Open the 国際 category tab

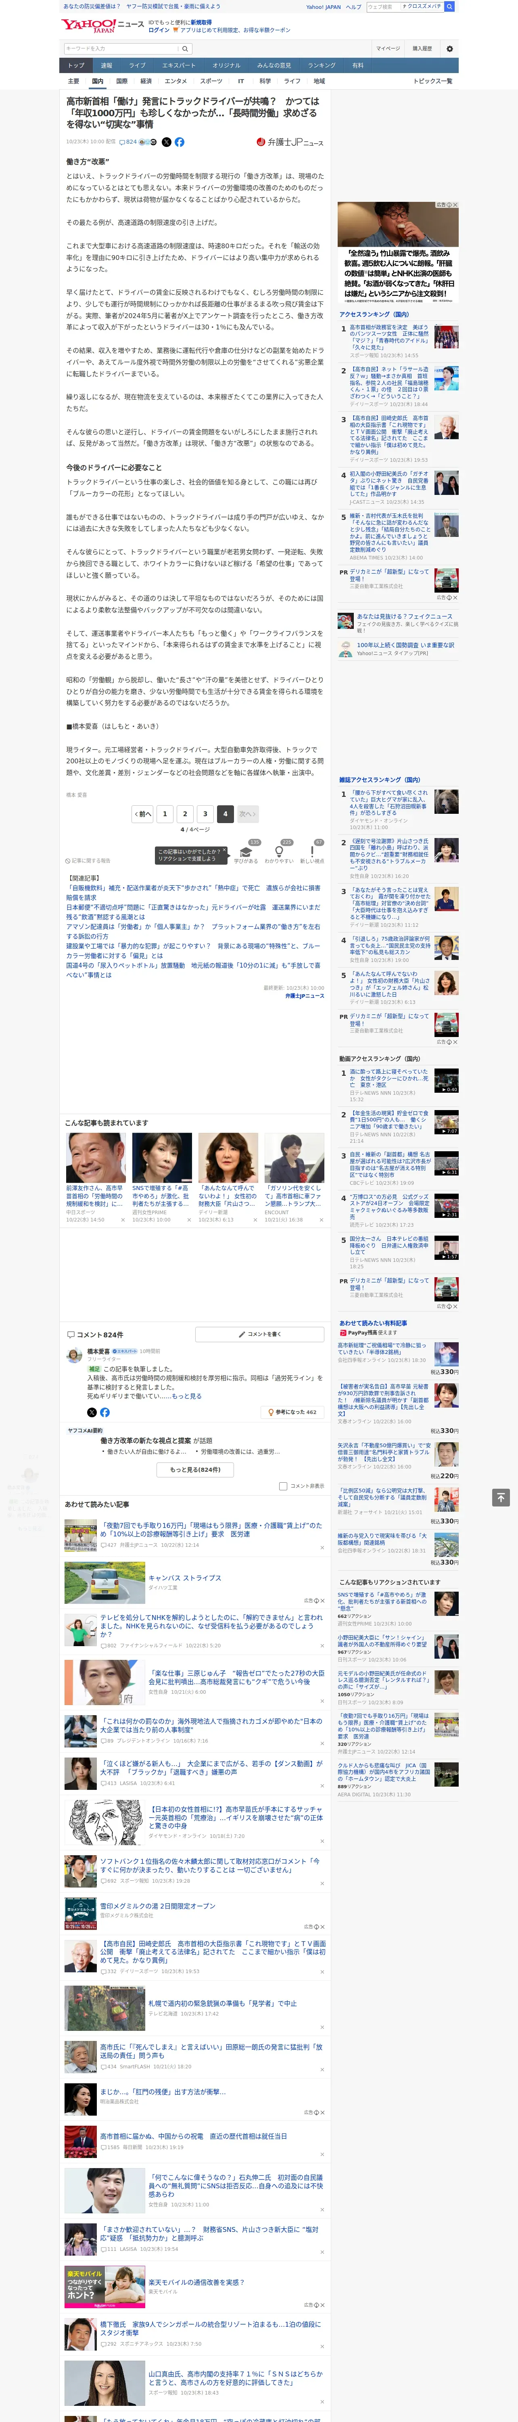[x=121, y=81]
